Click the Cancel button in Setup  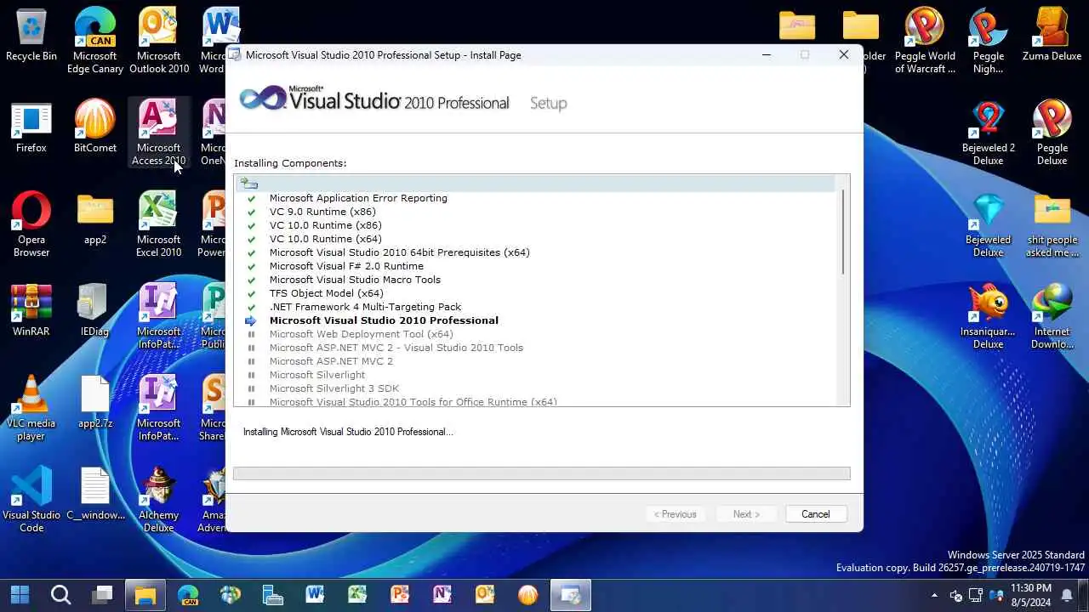tap(815, 513)
